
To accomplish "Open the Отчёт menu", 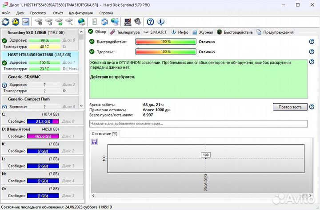I will [58, 13].
